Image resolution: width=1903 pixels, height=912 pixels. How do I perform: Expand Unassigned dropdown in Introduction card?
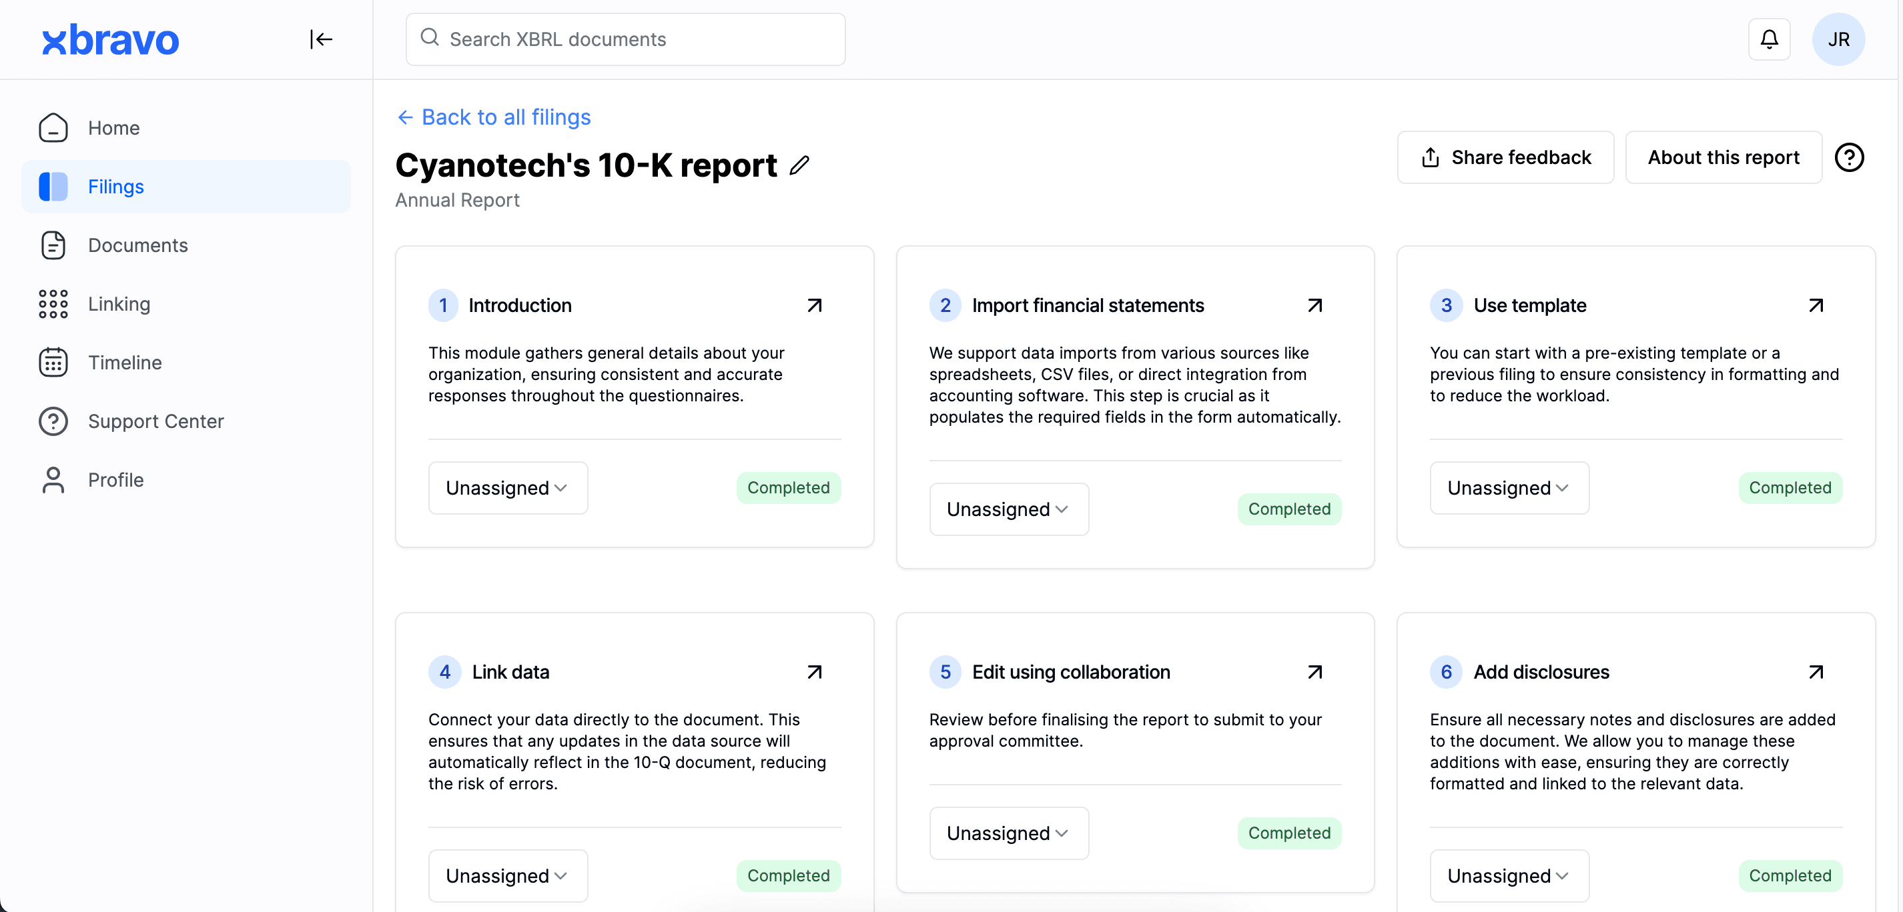[508, 488]
